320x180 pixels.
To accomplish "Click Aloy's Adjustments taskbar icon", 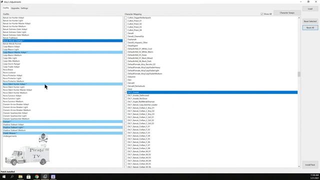I will [45, 176].
